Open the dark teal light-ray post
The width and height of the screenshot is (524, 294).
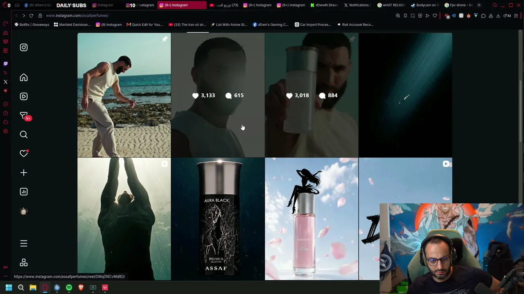click(x=406, y=95)
